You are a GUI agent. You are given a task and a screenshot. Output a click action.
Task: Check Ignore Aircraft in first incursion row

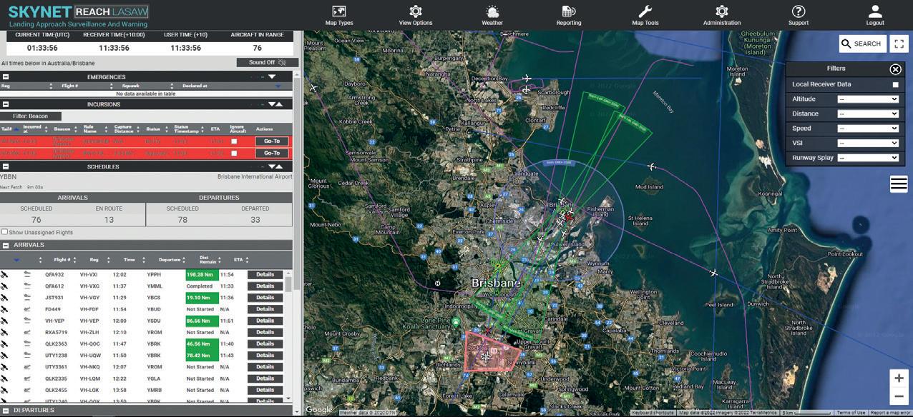(234, 141)
